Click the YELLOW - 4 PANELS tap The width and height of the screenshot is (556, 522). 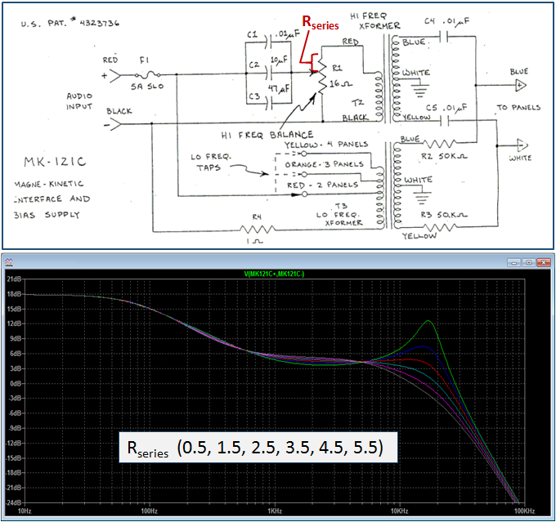[326, 145]
